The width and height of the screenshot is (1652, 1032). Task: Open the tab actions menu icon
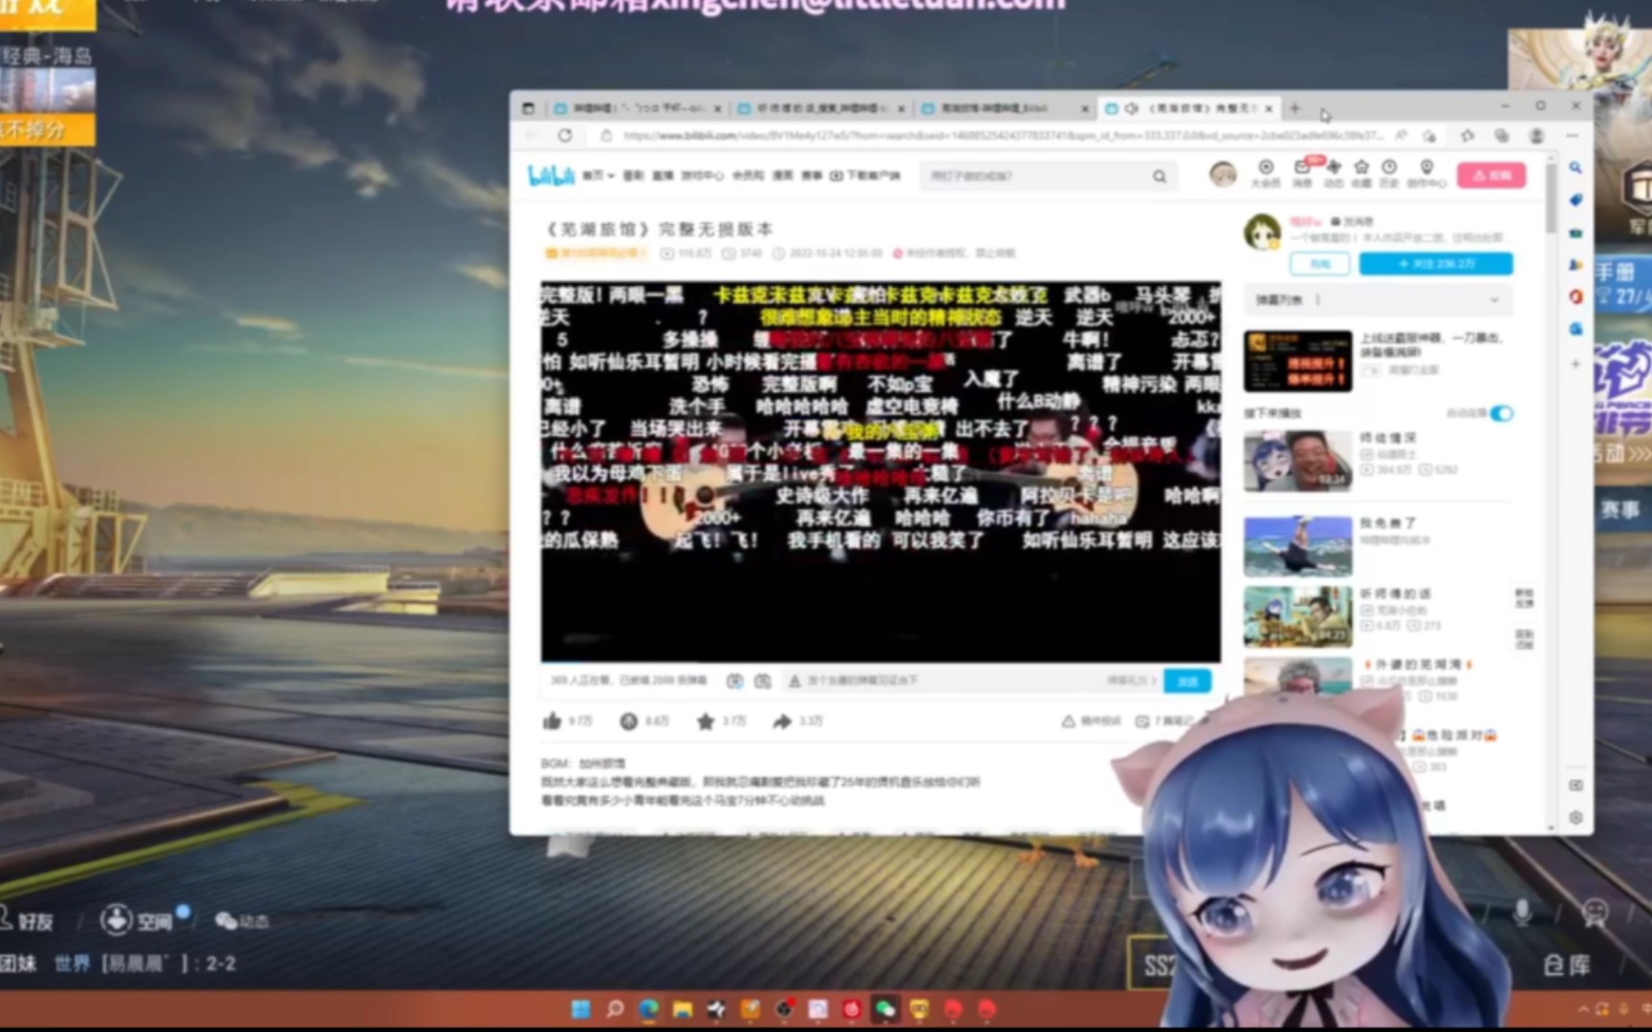click(x=528, y=108)
